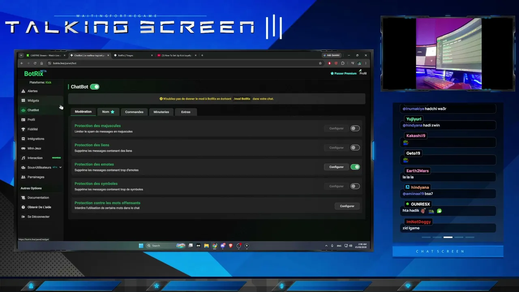Viewport: 519px width, 292px height.
Task: Click the Profil card icon in sidebar
Action: point(23,120)
